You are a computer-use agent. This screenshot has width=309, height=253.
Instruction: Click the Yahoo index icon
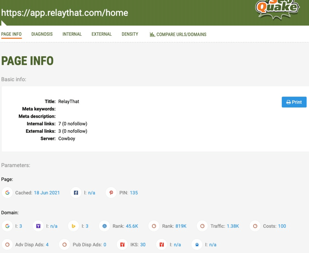click(38, 226)
